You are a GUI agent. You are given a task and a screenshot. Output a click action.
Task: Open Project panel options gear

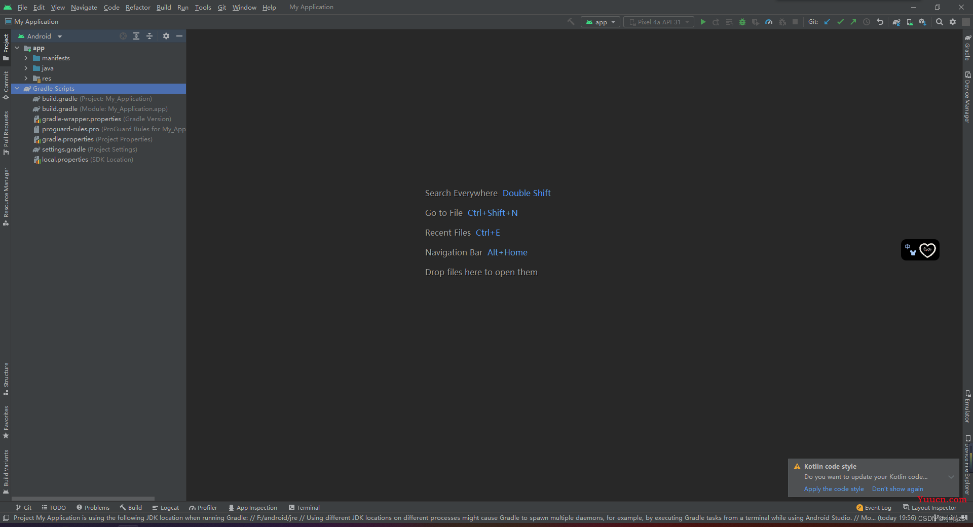coord(166,36)
